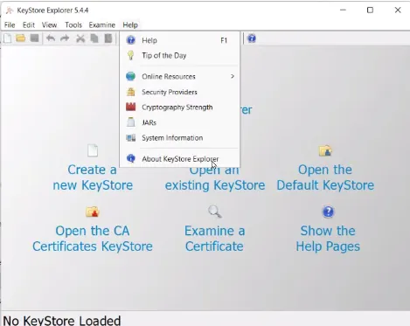The height and width of the screenshot is (326, 410).
Task: Click Open the Default KeyStore link
Action: 325,177
